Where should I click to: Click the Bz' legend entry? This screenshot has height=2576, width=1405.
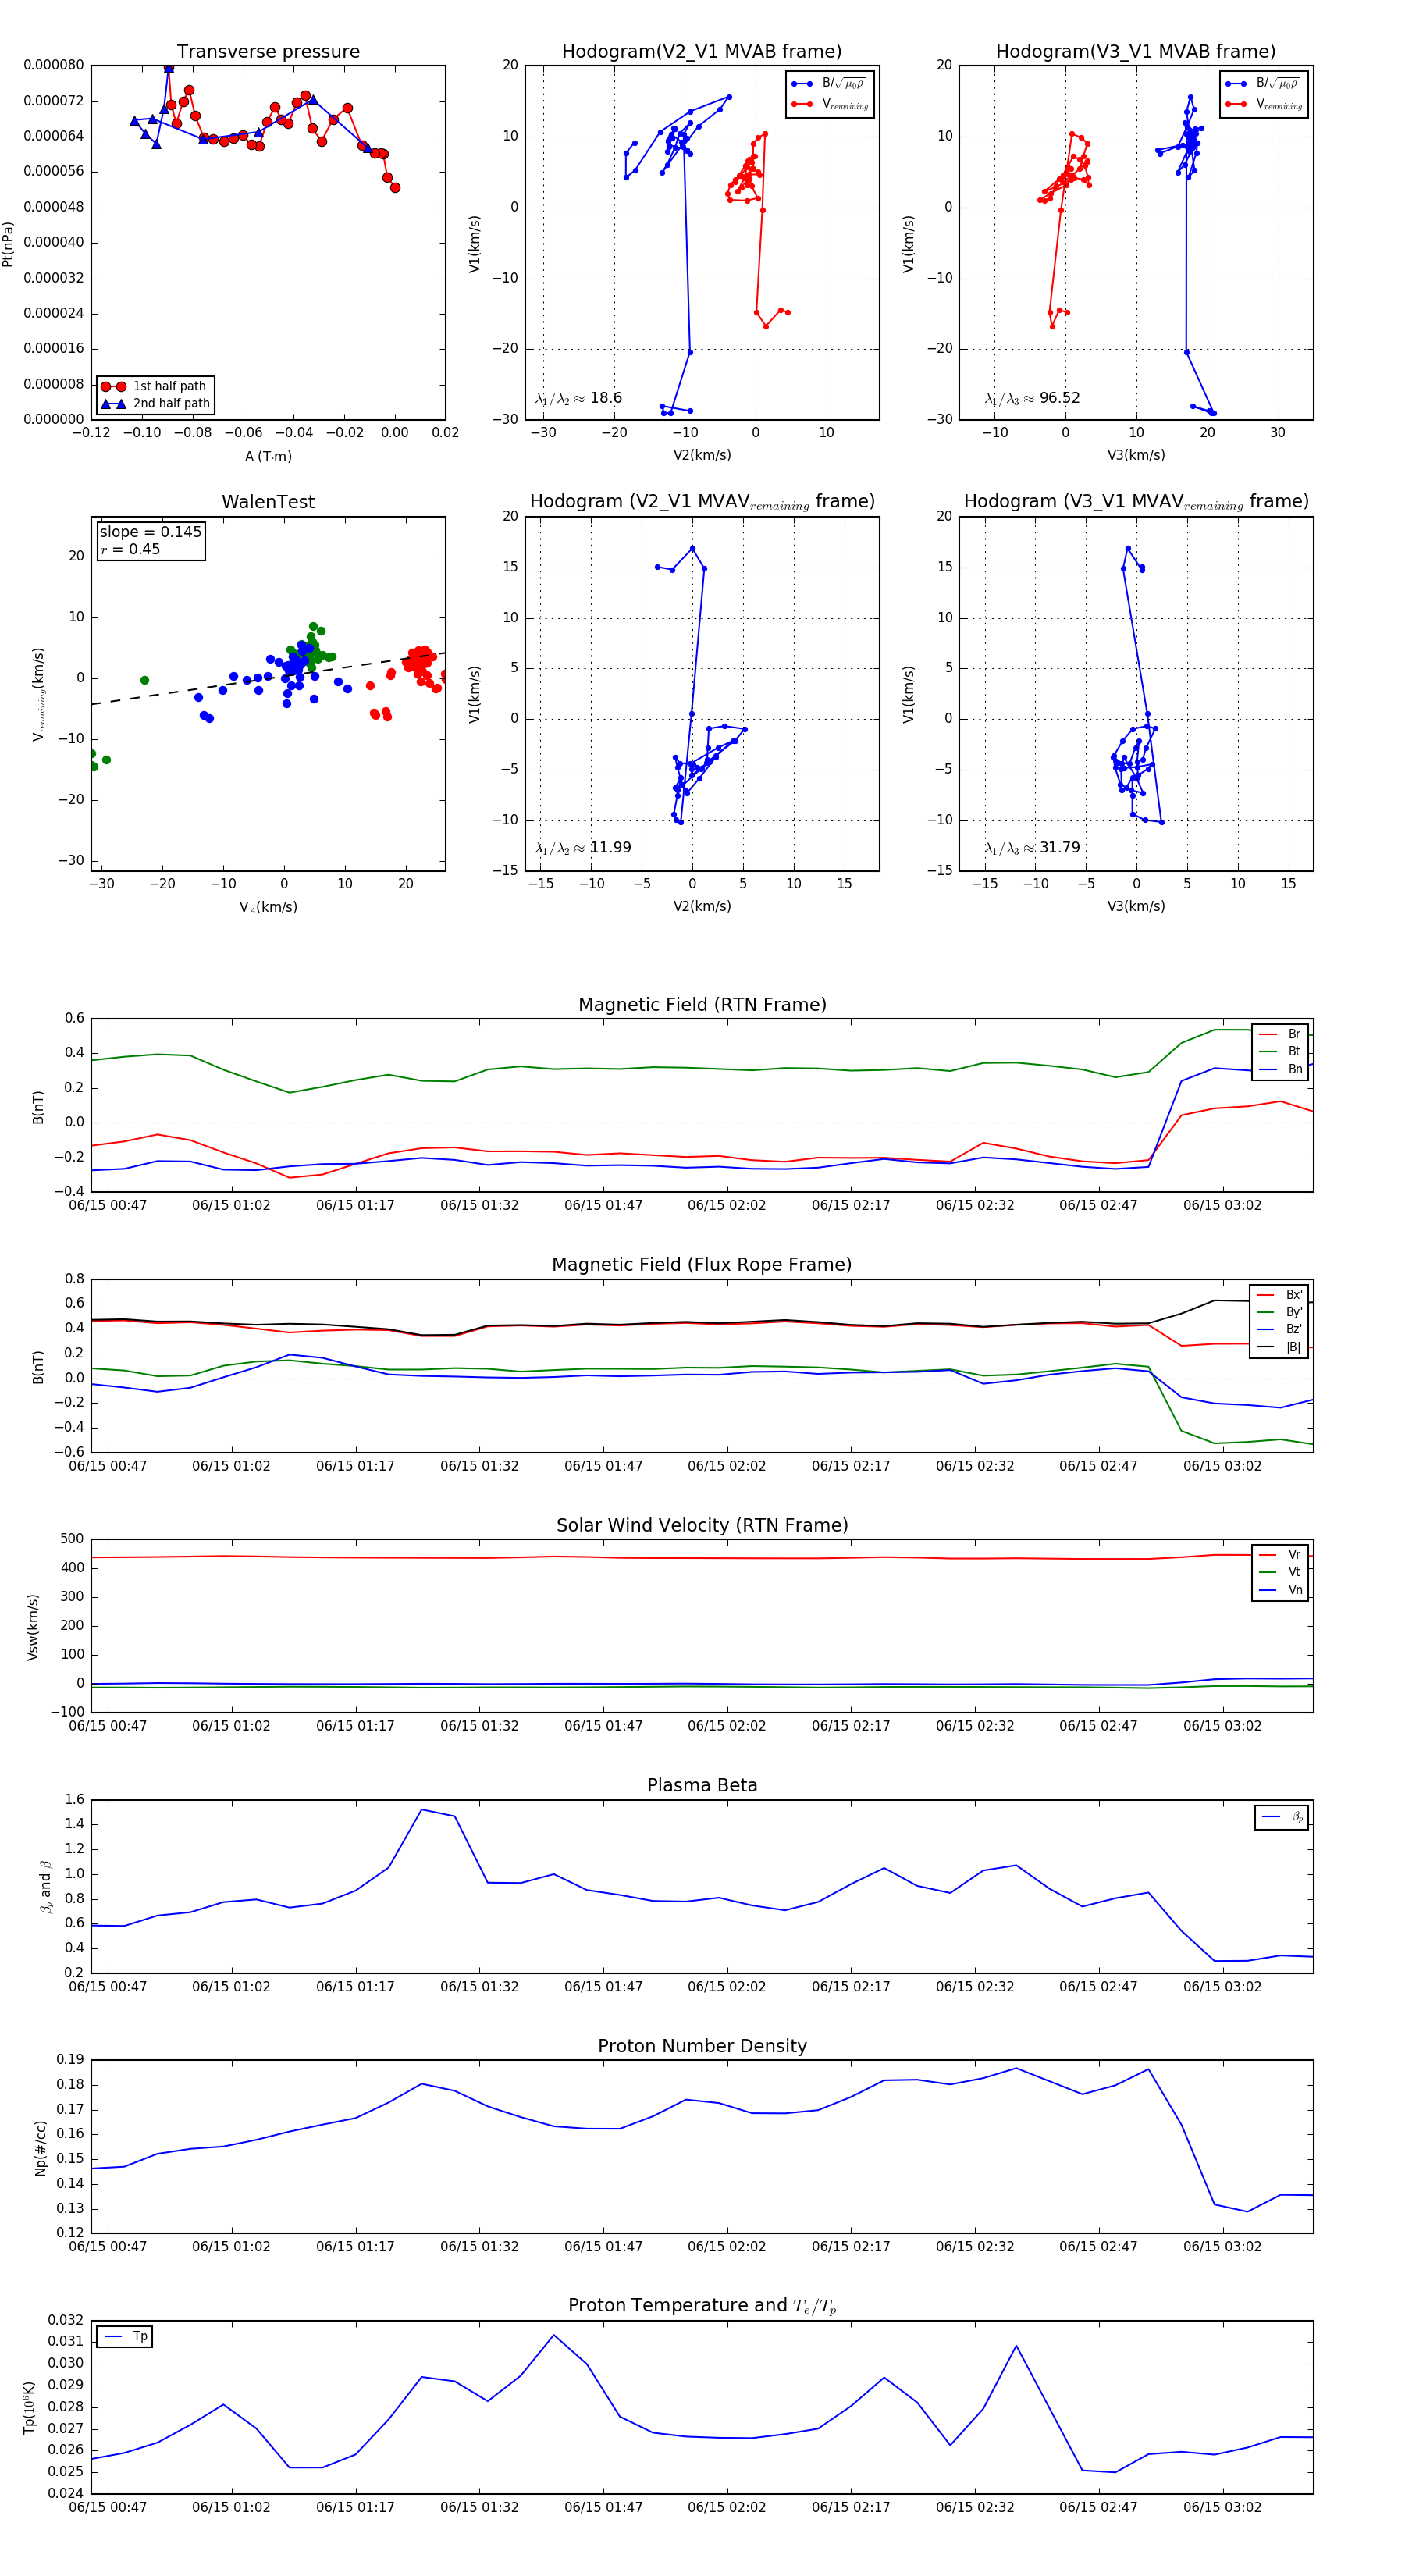tap(1279, 1329)
